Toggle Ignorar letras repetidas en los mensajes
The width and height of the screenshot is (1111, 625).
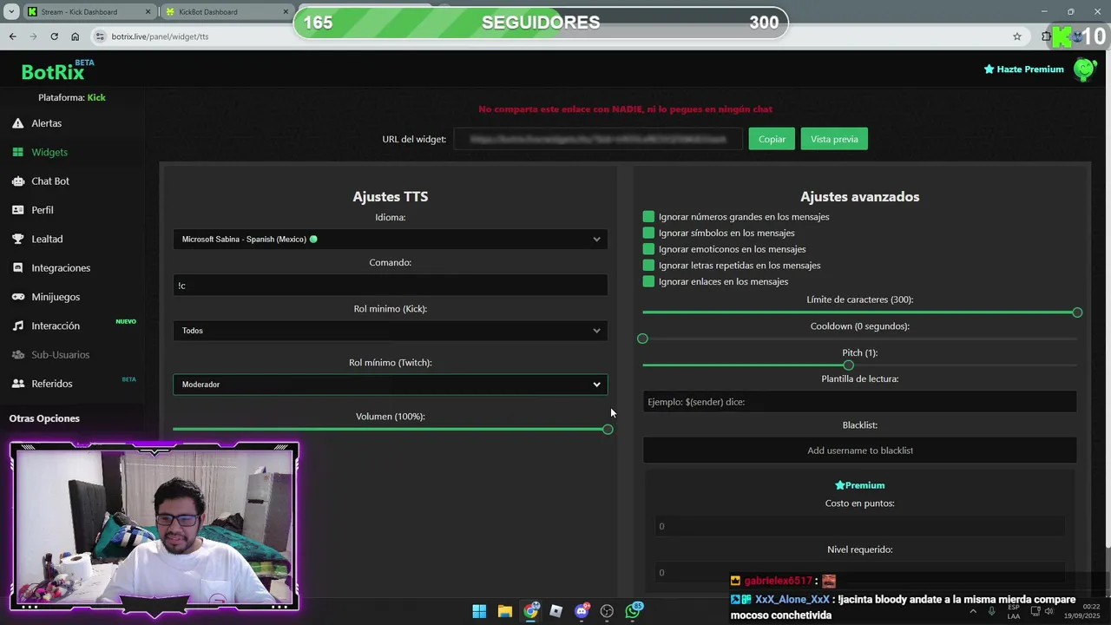pyautogui.click(x=648, y=265)
